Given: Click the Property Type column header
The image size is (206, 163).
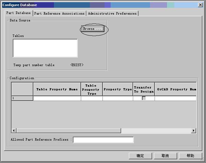Looking at the screenshot, I should pos(118,89).
